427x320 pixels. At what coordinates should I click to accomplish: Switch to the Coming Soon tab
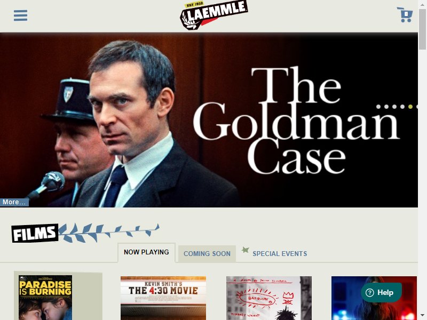pyautogui.click(x=207, y=254)
